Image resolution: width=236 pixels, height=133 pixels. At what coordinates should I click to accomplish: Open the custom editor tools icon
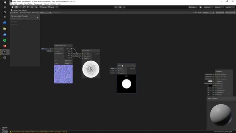coord(36,7)
